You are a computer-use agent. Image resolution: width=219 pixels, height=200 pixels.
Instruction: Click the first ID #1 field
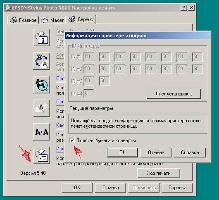(89, 57)
